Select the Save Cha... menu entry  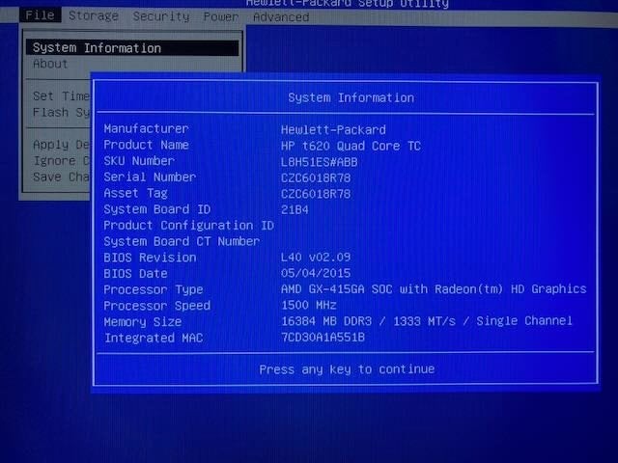click(x=62, y=177)
